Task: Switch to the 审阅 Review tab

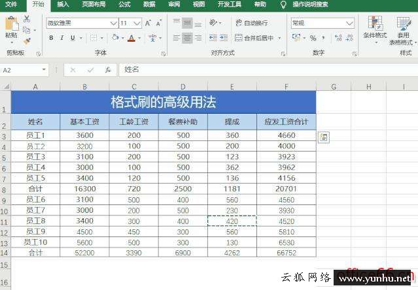Action: point(174,5)
